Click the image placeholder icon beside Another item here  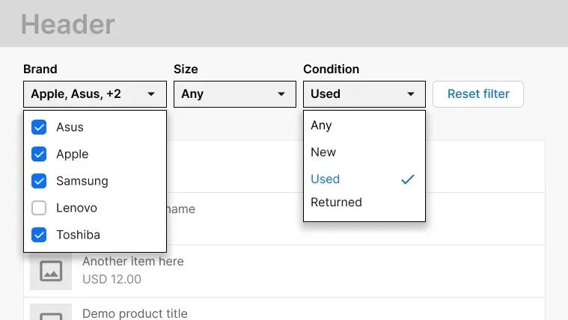pyautogui.click(x=51, y=271)
